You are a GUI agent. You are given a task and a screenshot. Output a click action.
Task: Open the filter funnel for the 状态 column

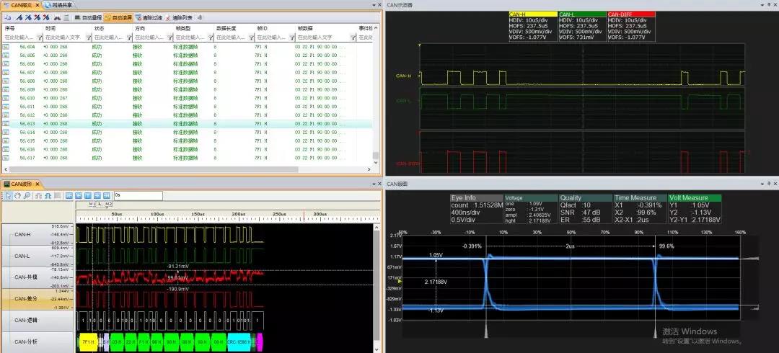[129, 37]
